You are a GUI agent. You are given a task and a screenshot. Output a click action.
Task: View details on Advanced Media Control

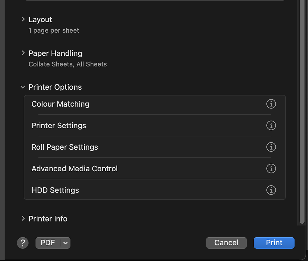[x=271, y=169]
